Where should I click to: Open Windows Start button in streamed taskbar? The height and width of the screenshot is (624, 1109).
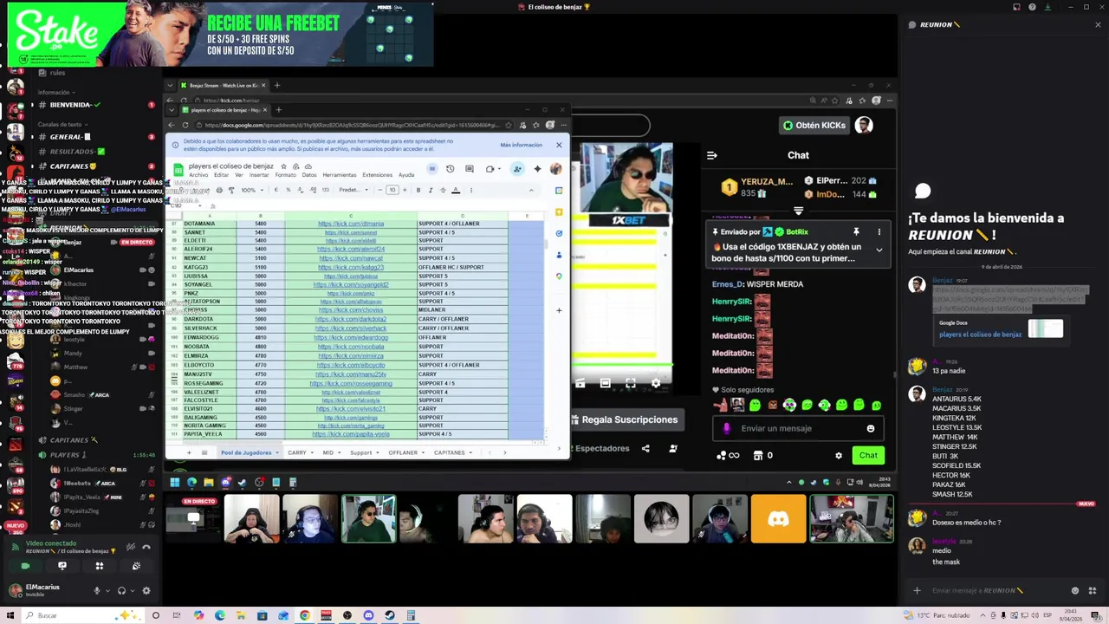pyautogui.click(x=175, y=483)
